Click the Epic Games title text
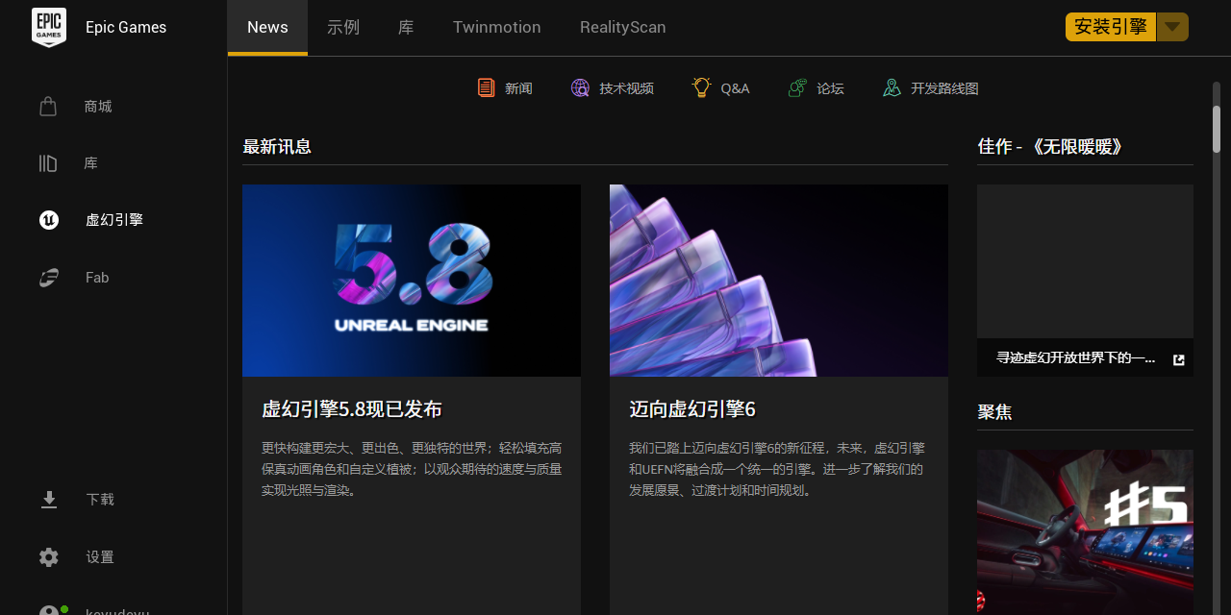 click(126, 27)
